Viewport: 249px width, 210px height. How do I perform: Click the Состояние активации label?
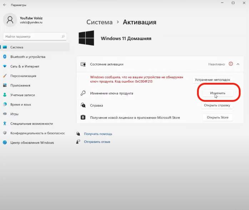pos(107,64)
